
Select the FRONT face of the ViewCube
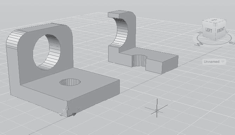point(221,30)
